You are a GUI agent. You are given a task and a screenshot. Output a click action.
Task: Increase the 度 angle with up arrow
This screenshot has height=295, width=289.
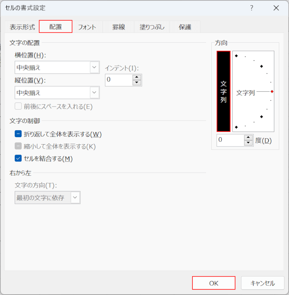(248, 138)
